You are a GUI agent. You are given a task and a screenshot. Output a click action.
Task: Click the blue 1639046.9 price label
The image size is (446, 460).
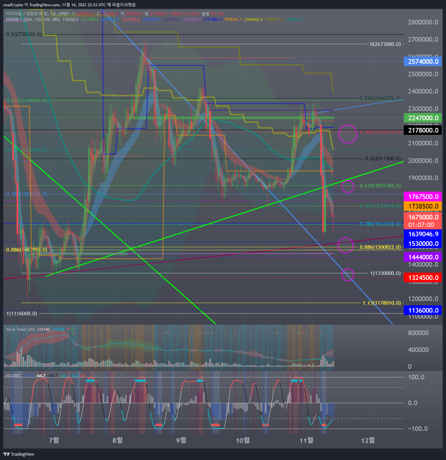[x=423, y=234]
